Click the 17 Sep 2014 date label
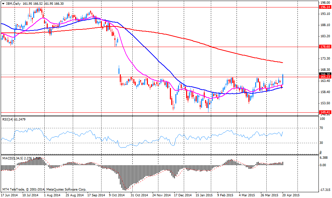The width and height of the screenshot is (332, 198). coord(96,195)
